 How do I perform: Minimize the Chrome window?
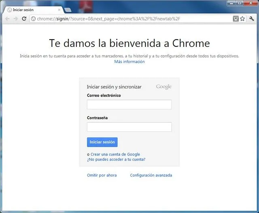click(231, 3)
